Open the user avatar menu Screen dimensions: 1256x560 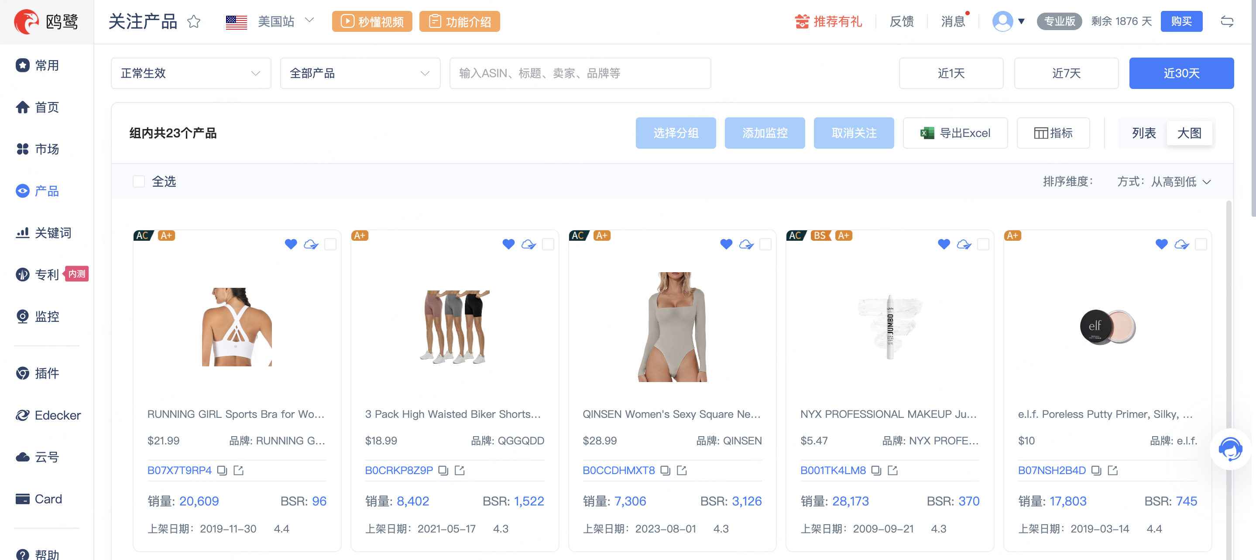(1008, 21)
